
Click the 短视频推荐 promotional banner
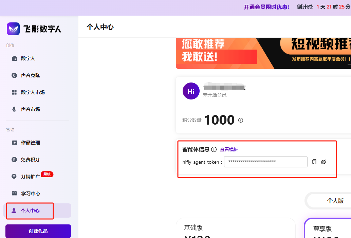coord(263,53)
